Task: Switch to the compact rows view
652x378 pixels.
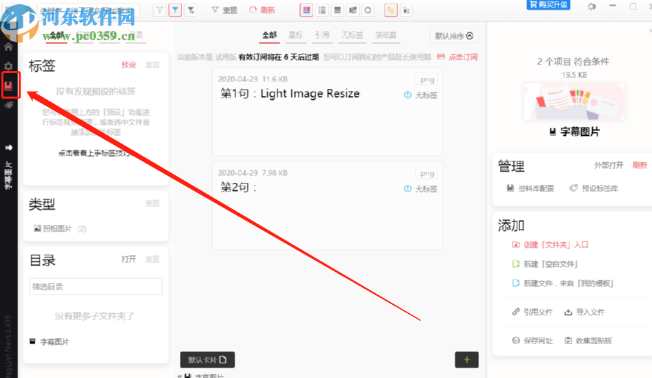Action: pos(337,10)
